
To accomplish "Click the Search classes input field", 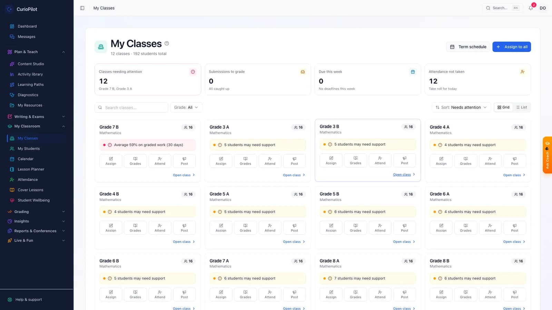I will (131, 107).
